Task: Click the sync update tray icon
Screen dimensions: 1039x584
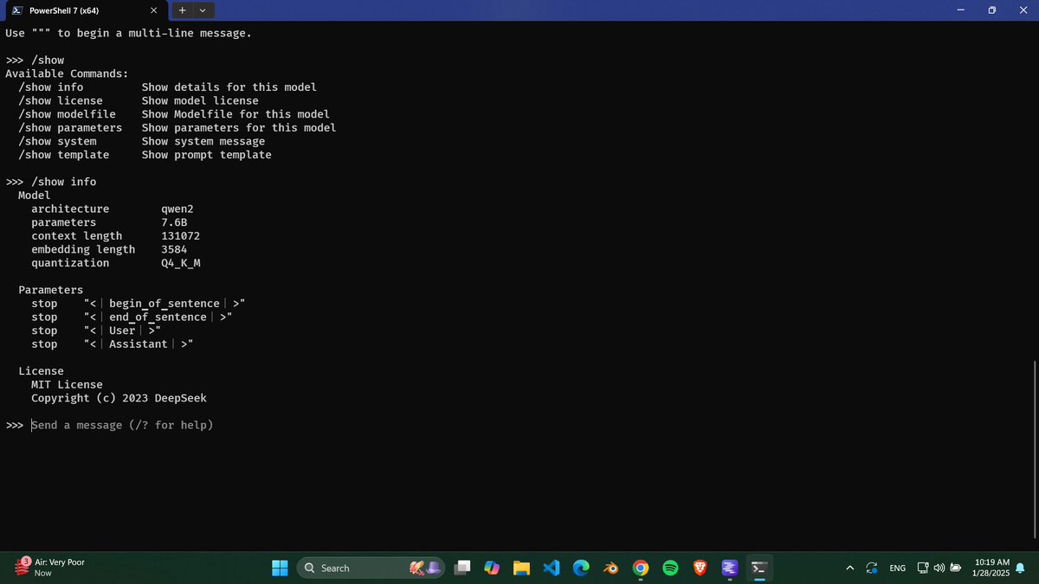Action: coord(873,568)
